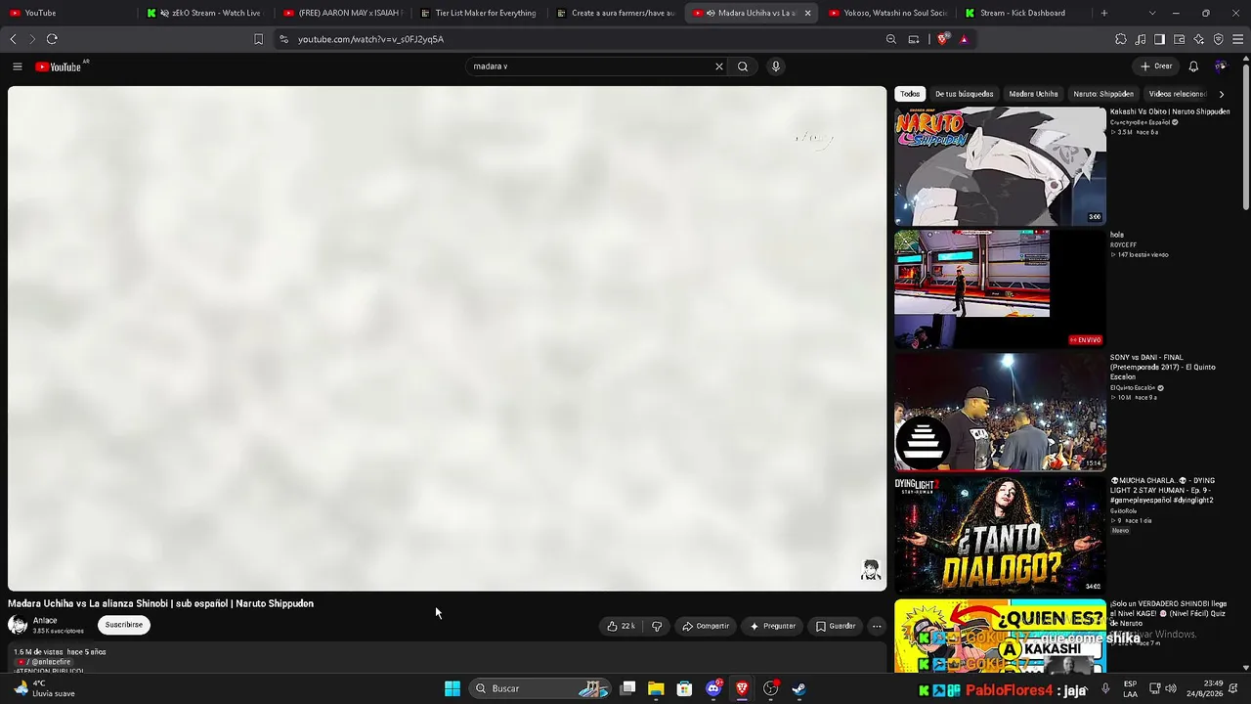Dislike the video
The height and width of the screenshot is (704, 1251).
[x=657, y=626]
